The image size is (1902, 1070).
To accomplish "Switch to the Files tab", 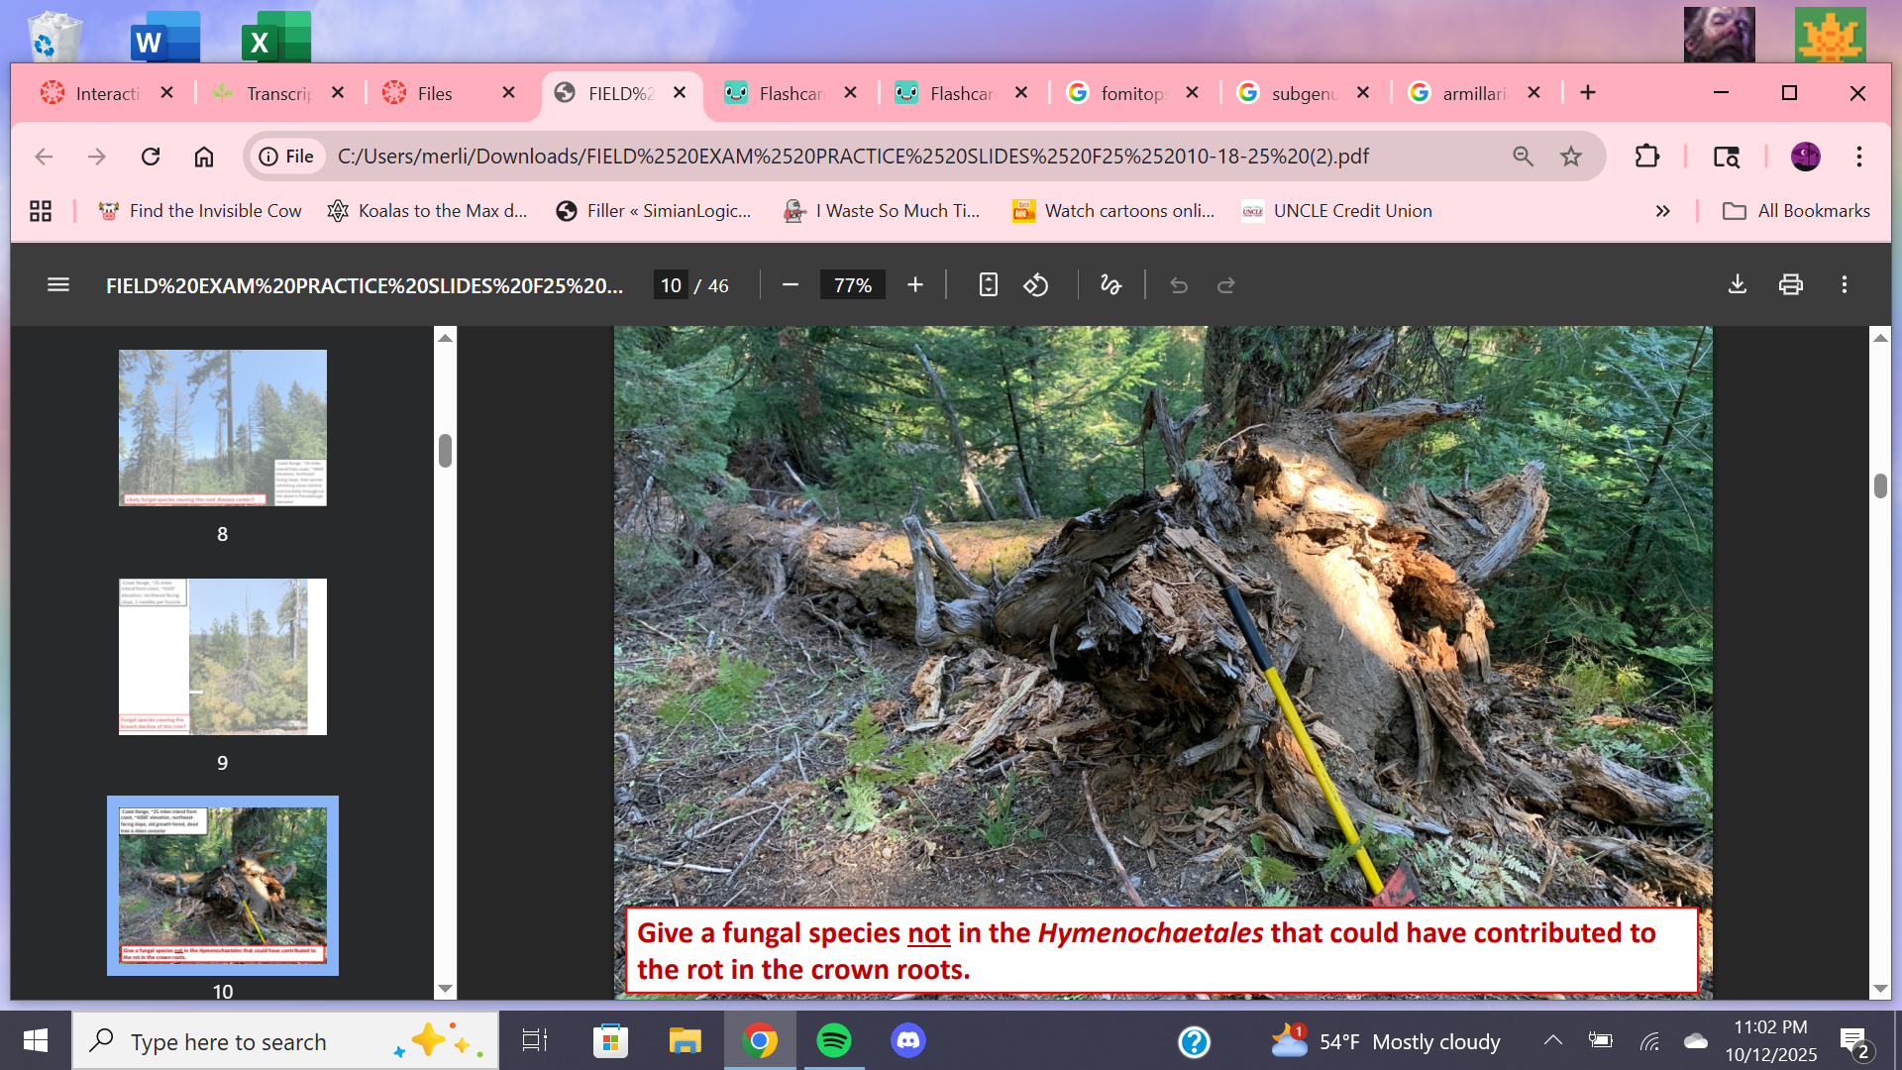I will pos(434,93).
